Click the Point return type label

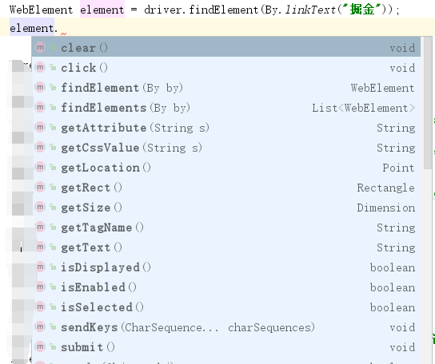coord(398,168)
